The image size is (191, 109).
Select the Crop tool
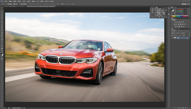click(x=2, y=17)
